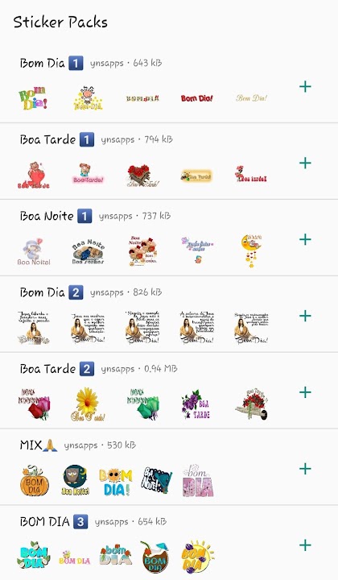Viewport: 338px width, 580px height.
Task: Select the wheelbarrow roses Boa Tarde sticker
Action: [x=252, y=404]
